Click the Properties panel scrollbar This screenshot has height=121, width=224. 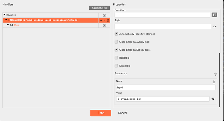click(219, 80)
